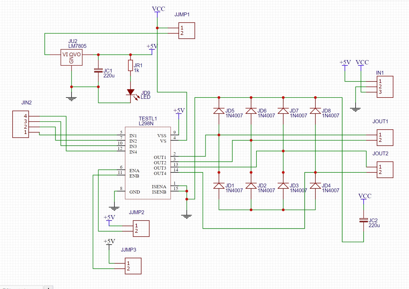Click the 1N4007 label under JD5

click(234, 116)
